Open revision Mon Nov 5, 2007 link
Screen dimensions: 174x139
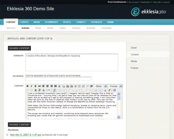(26, 135)
